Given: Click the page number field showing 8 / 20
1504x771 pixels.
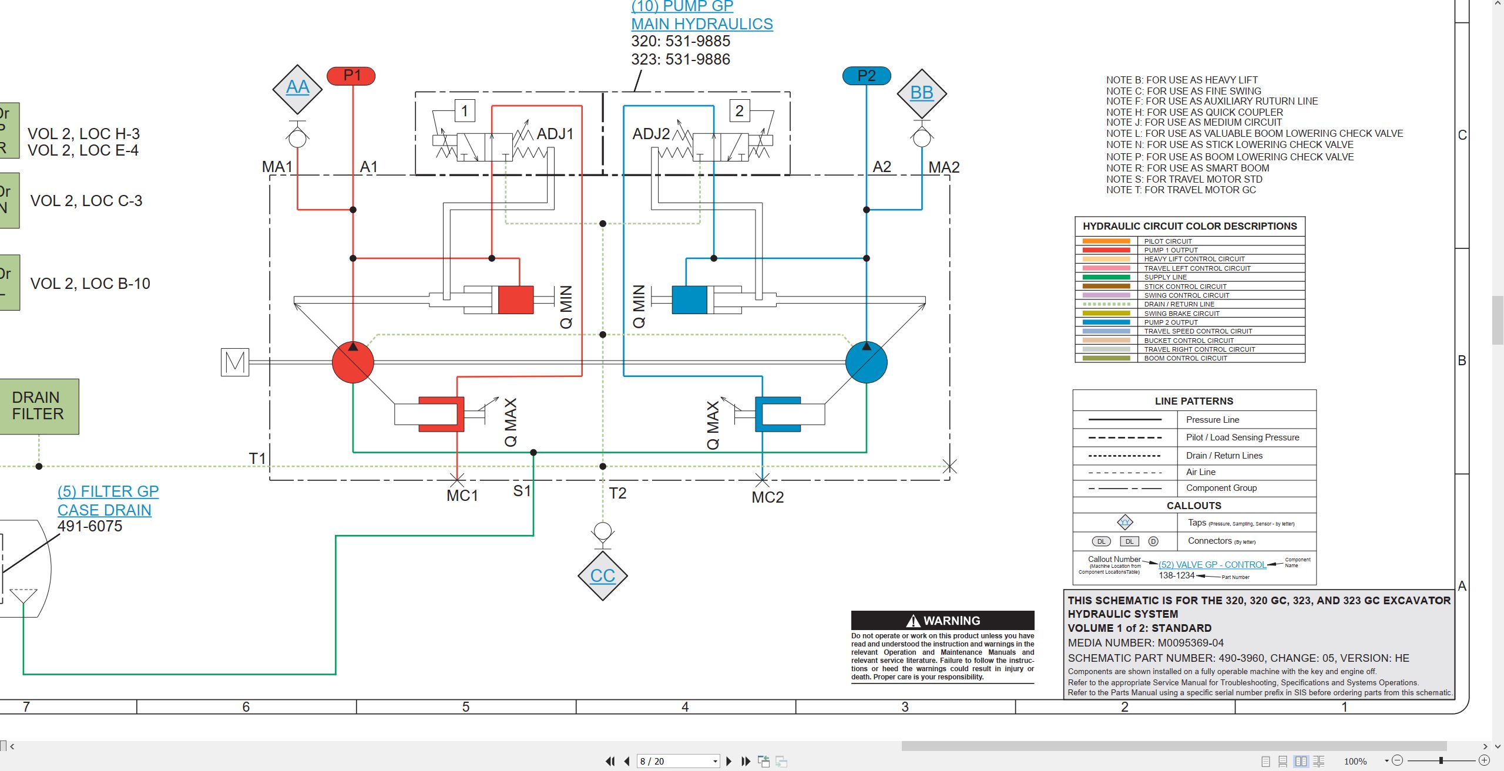Looking at the screenshot, I should pyautogui.click(x=674, y=761).
